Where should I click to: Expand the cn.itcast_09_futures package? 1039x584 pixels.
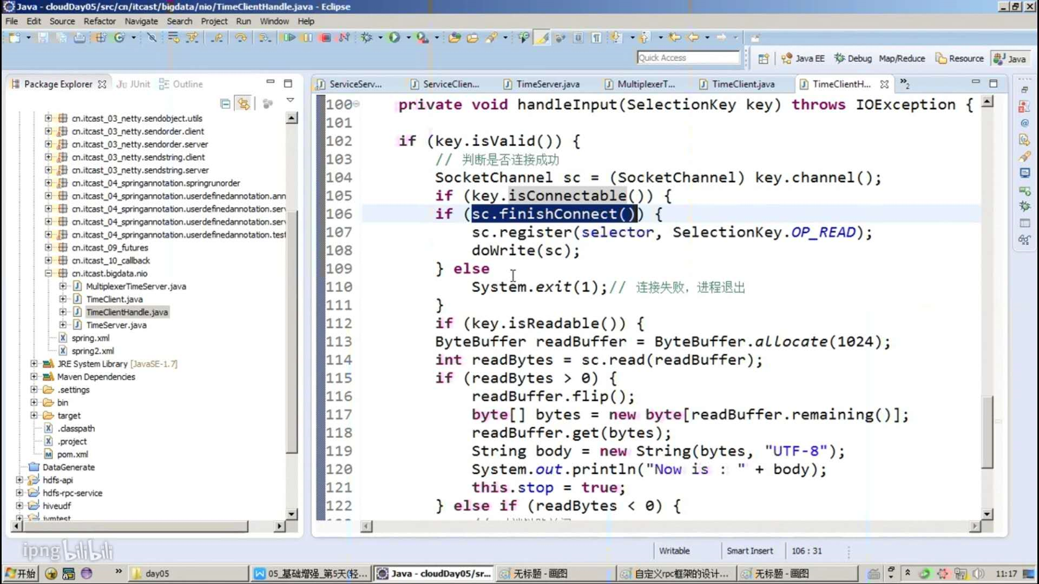pyautogui.click(x=48, y=248)
